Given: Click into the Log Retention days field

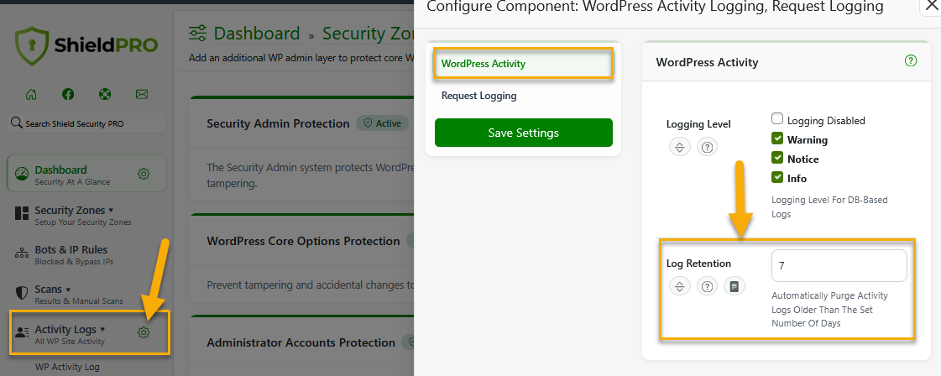Looking at the screenshot, I should tap(839, 266).
